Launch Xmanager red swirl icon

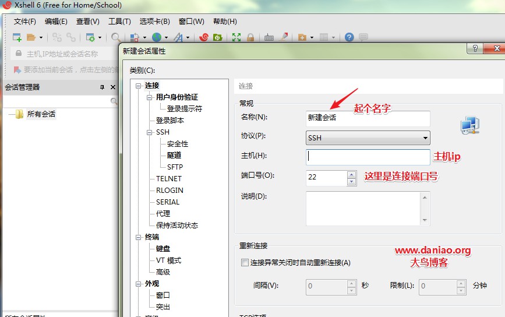pyautogui.click(x=203, y=37)
